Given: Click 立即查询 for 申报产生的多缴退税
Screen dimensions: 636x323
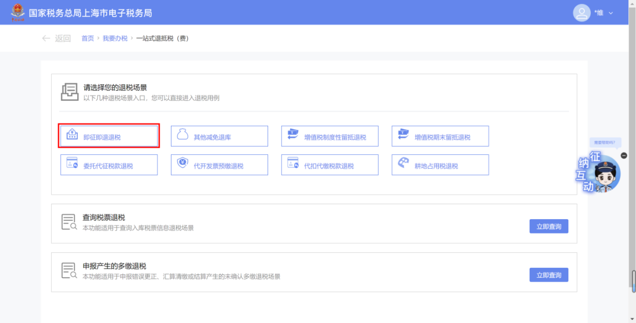Looking at the screenshot, I should coord(548,275).
